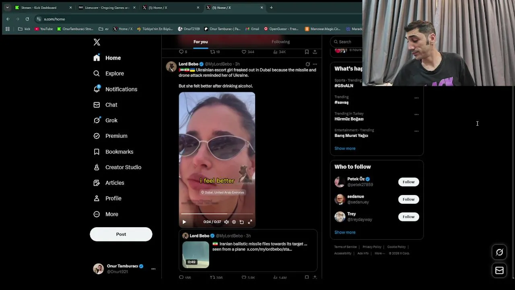This screenshot has height=290, width=515.
Task: Open options dots for Hürmüz Boğazı trend
Action: pos(416,114)
